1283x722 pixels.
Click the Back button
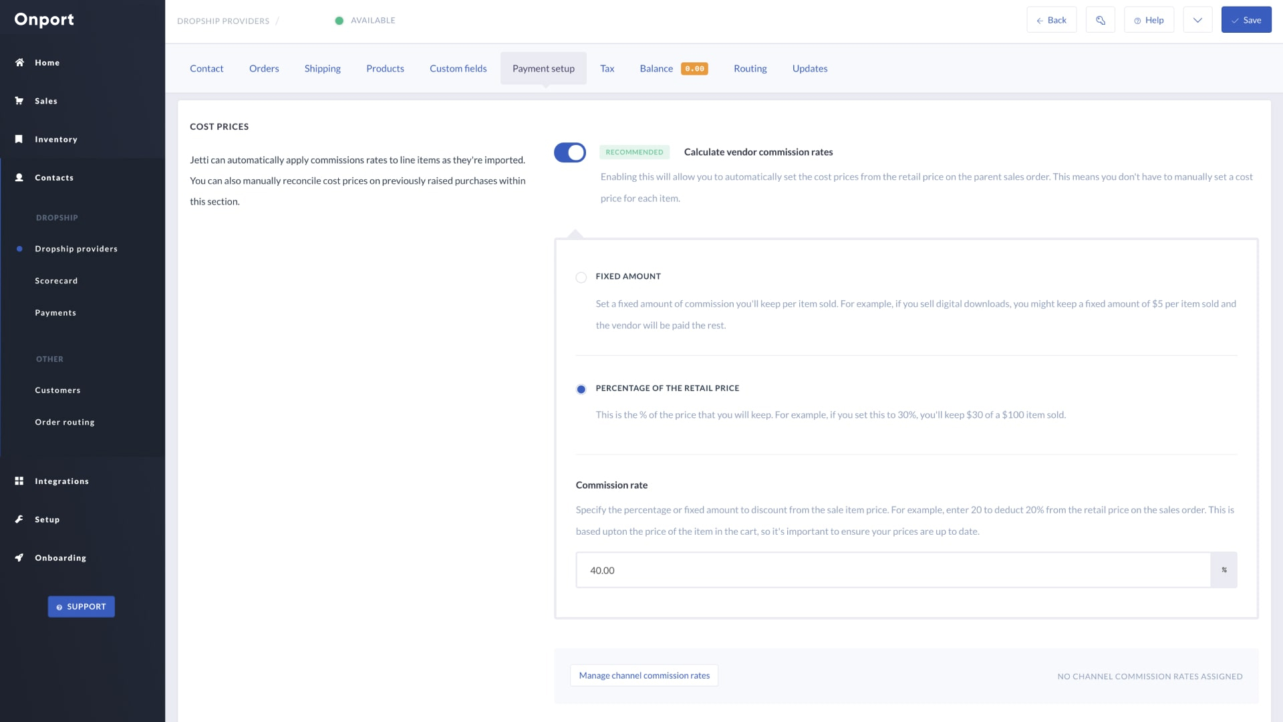pos(1051,19)
